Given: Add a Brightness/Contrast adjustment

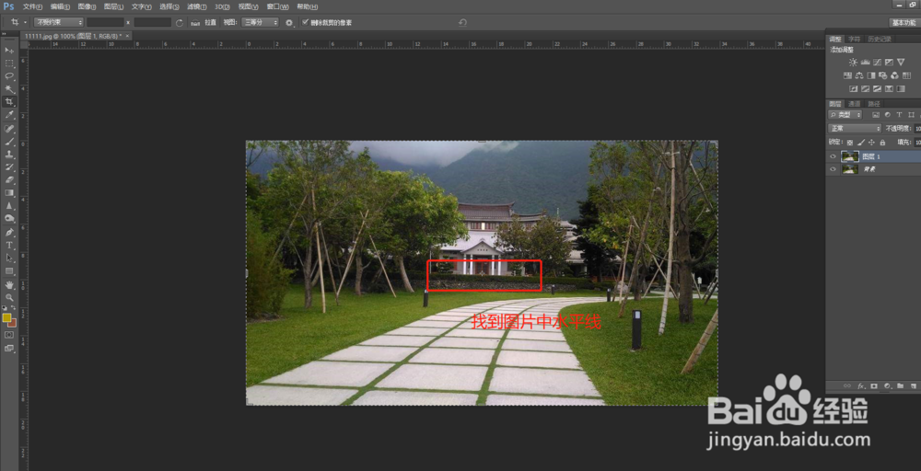Looking at the screenshot, I should point(853,62).
